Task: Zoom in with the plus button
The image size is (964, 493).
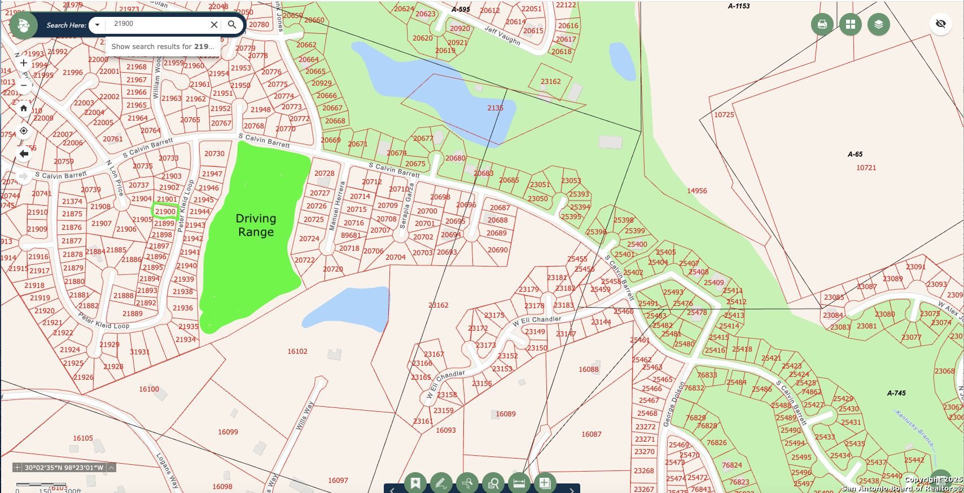Action: 24,63
